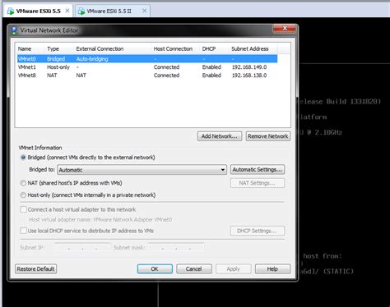The width and height of the screenshot is (390, 307).
Task: Click subnet address 192.168.149.0
Action: (x=249, y=67)
